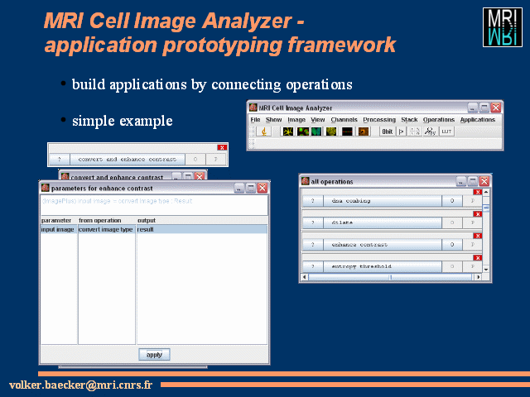
Task: Click the apply button in parameters window
Action: 154,355
